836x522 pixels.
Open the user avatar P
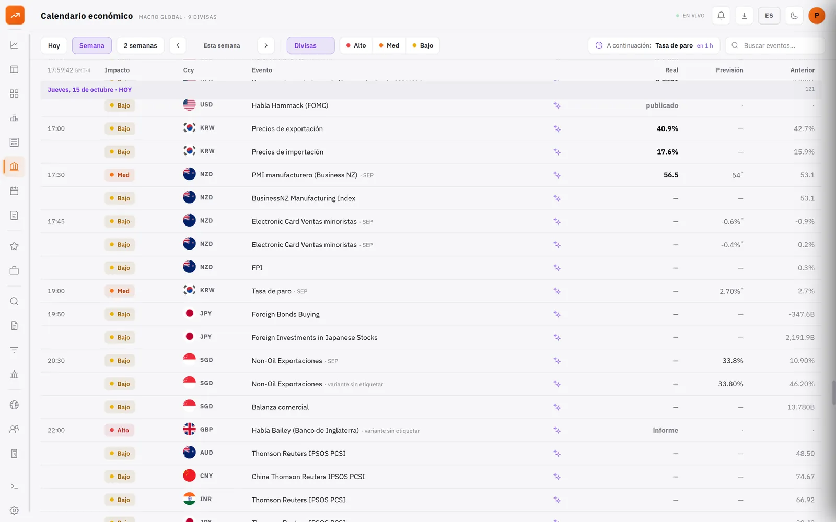(817, 16)
